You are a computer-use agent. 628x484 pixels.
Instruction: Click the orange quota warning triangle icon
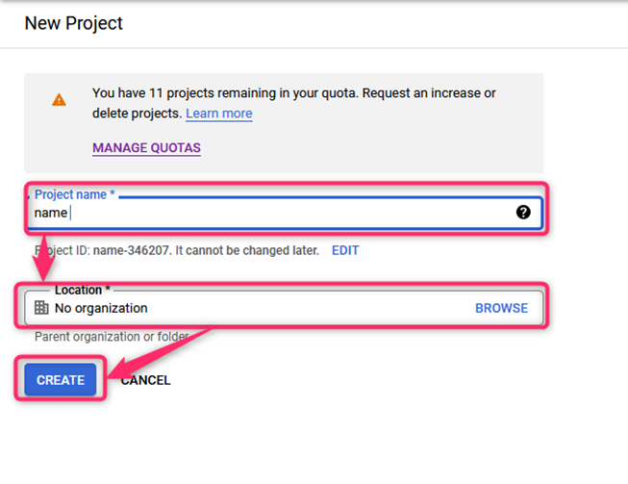coord(59,99)
